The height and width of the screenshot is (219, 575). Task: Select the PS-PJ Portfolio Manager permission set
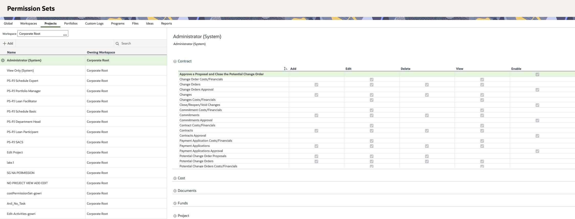pos(24,91)
